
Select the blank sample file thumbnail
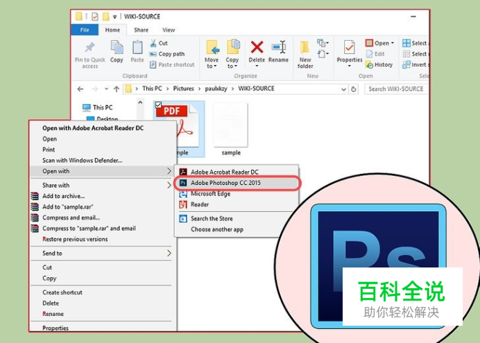tap(231, 125)
